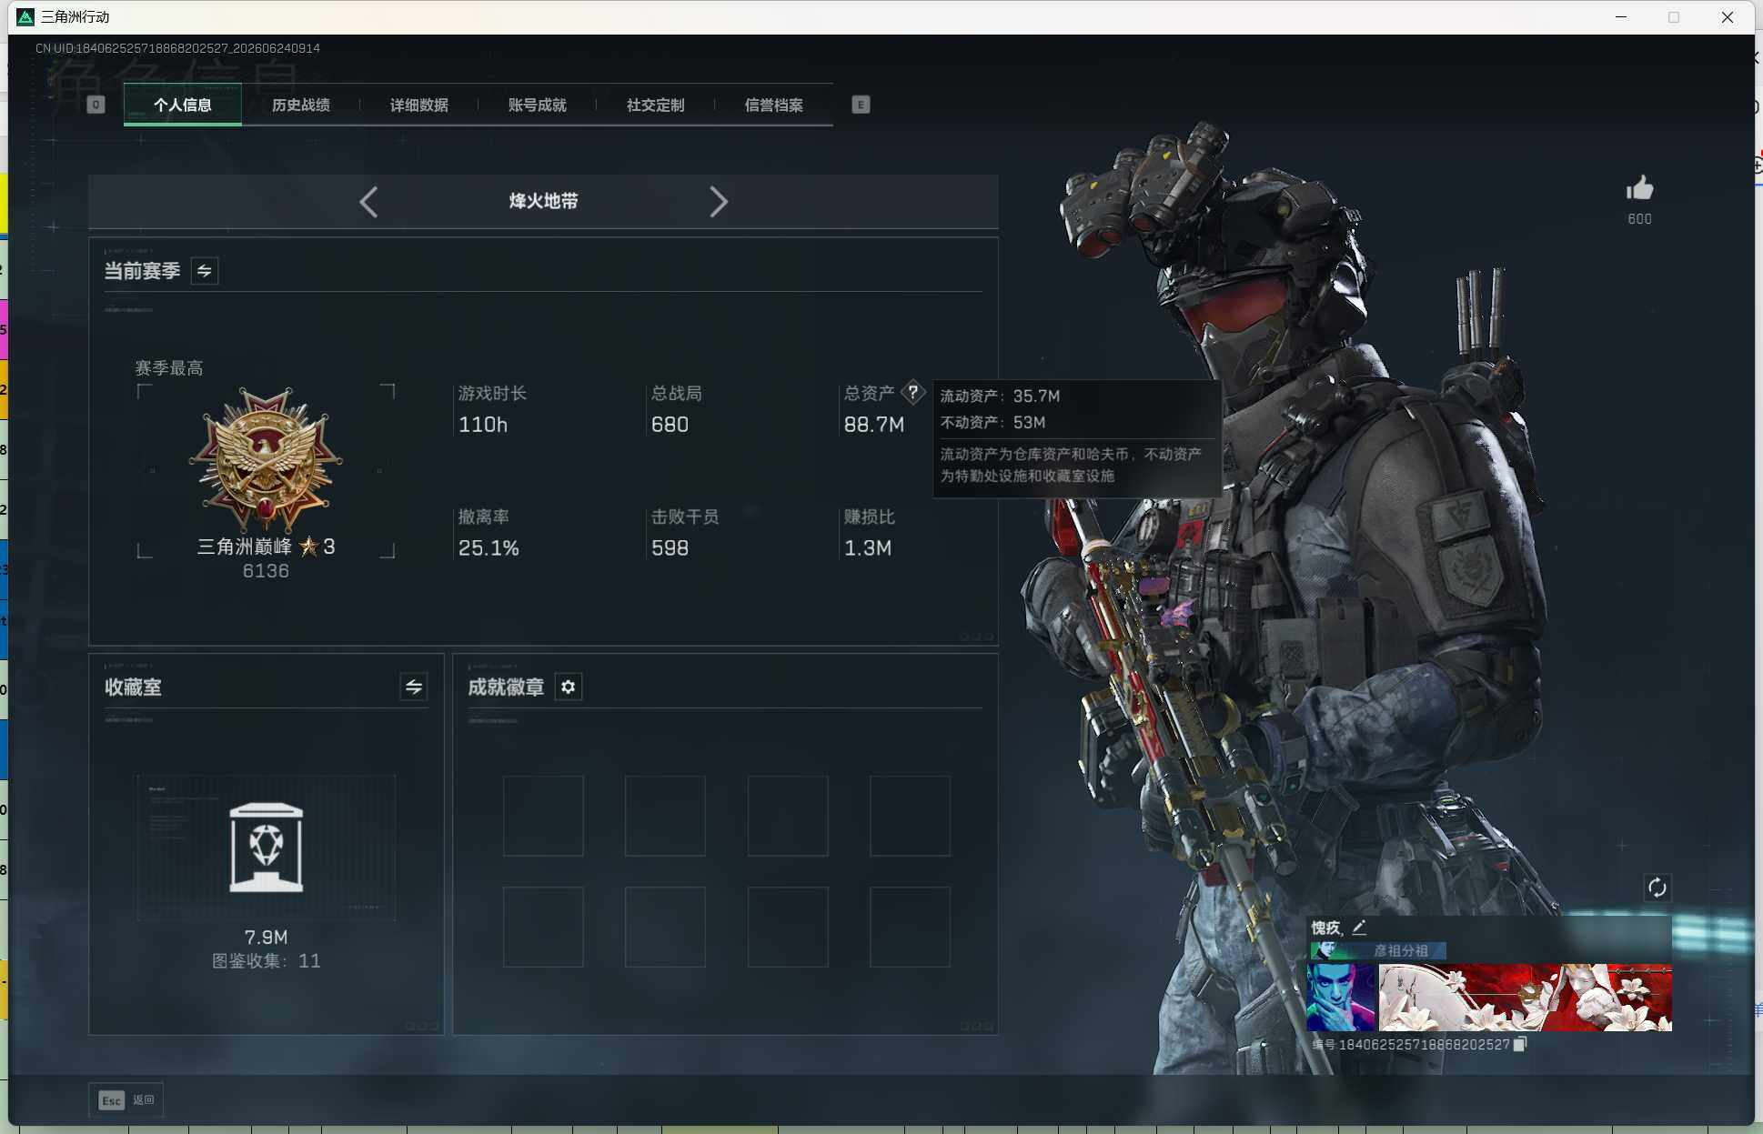Image resolution: width=1763 pixels, height=1134 pixels.
Task: Go to the 社交定制 tab
Action: [x=656, y=105]
